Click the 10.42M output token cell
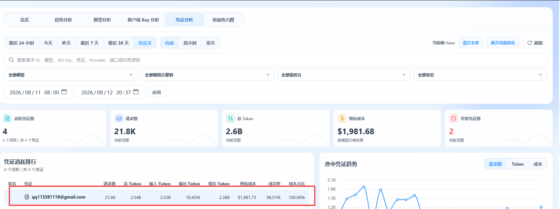Viewport: 560px width, 209px height. [193, 197]
